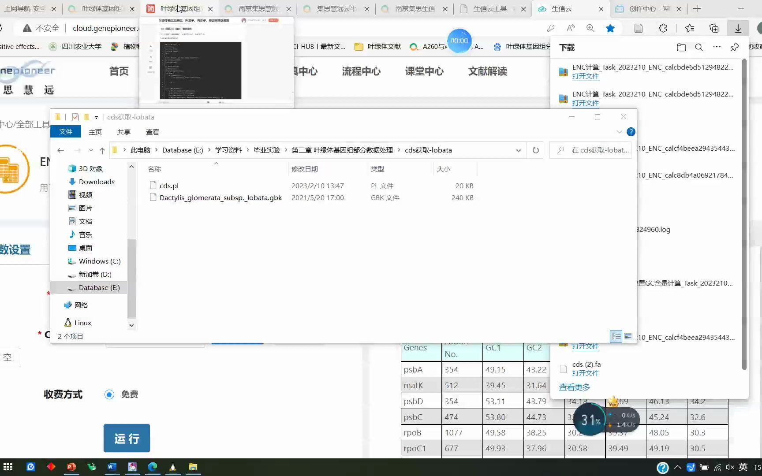Open File Explorer from the taskbar

pos(193,467)
